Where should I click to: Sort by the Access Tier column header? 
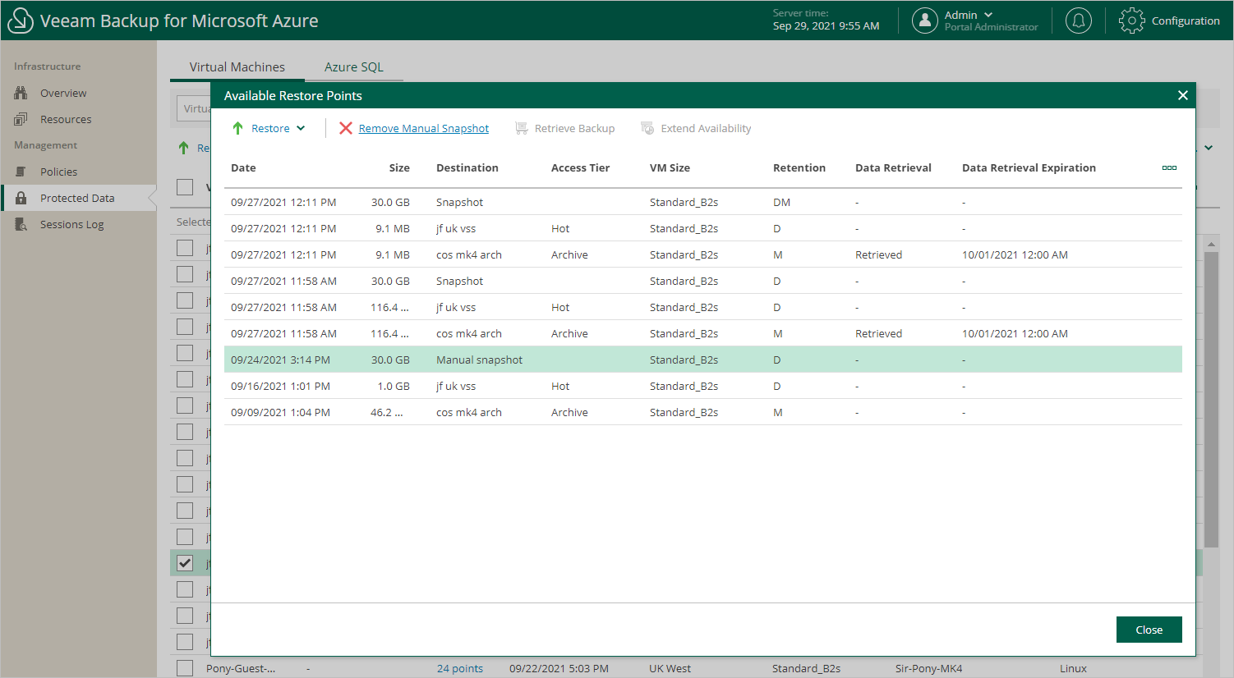click(x=581, y=167)
